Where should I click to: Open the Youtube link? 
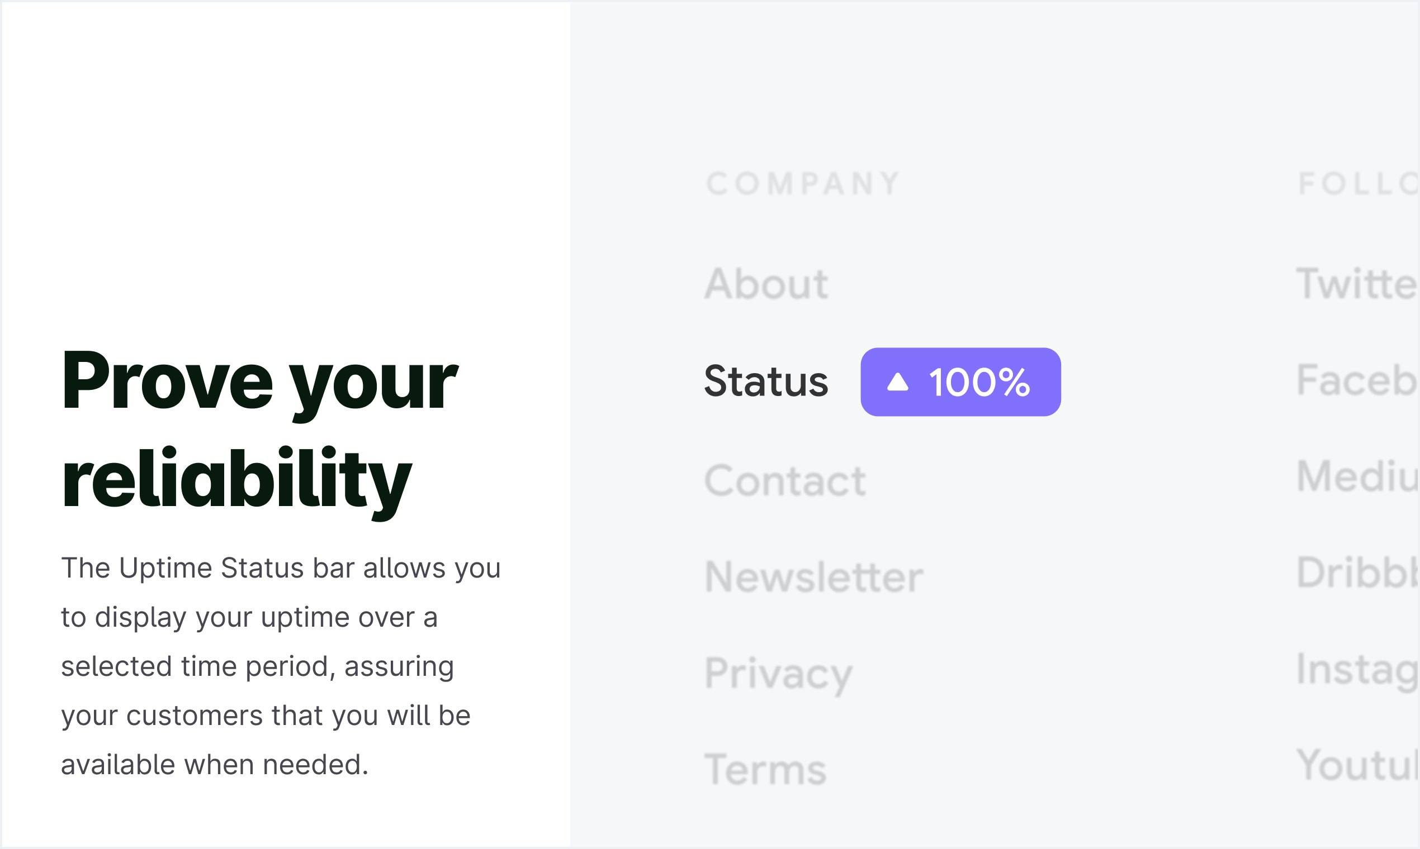[x=1356, y=765]
